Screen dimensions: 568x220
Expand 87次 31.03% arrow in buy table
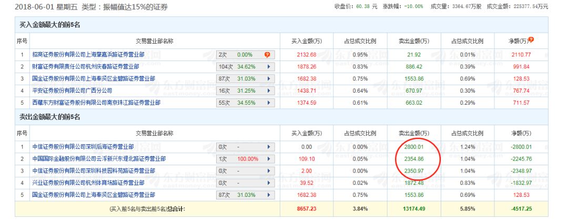(x=268, y=78)
